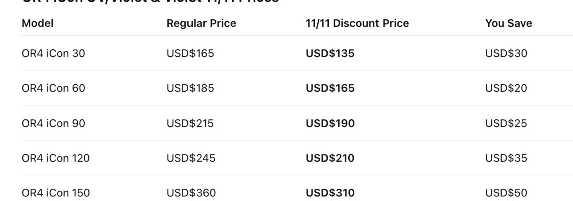This screenshot has height=201, width=573.
Task: Click the USD$310 discount price
Action: tap(330, 193)
